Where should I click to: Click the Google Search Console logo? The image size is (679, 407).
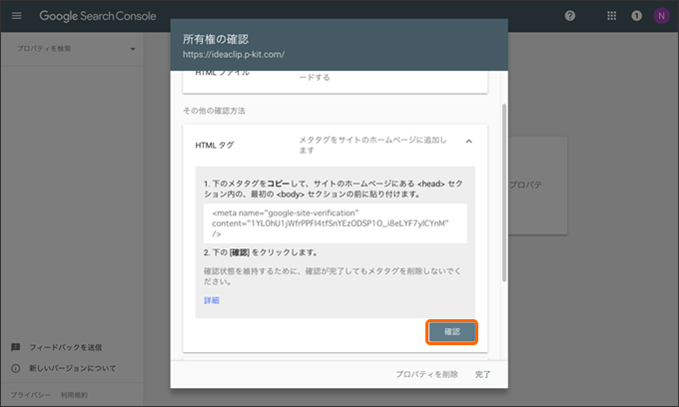[98, 16]
